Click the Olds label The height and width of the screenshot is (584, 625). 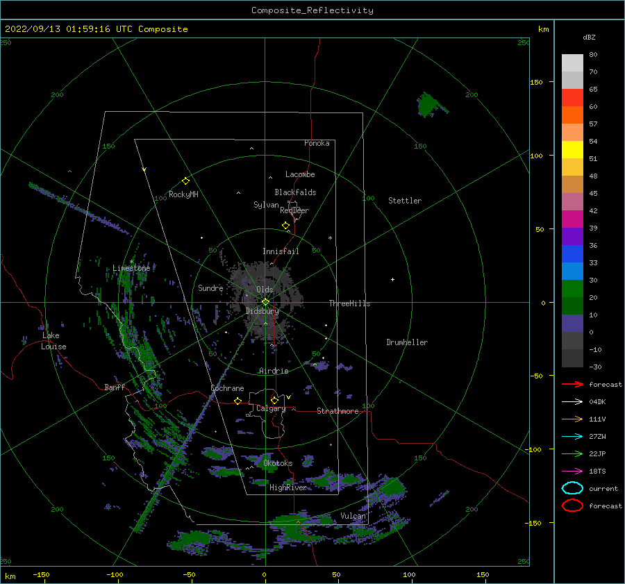pos(265,290)
